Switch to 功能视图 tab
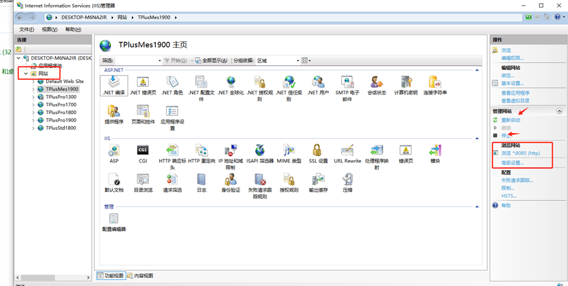This screenshot has width=568, height=286. tap(110, 275)
